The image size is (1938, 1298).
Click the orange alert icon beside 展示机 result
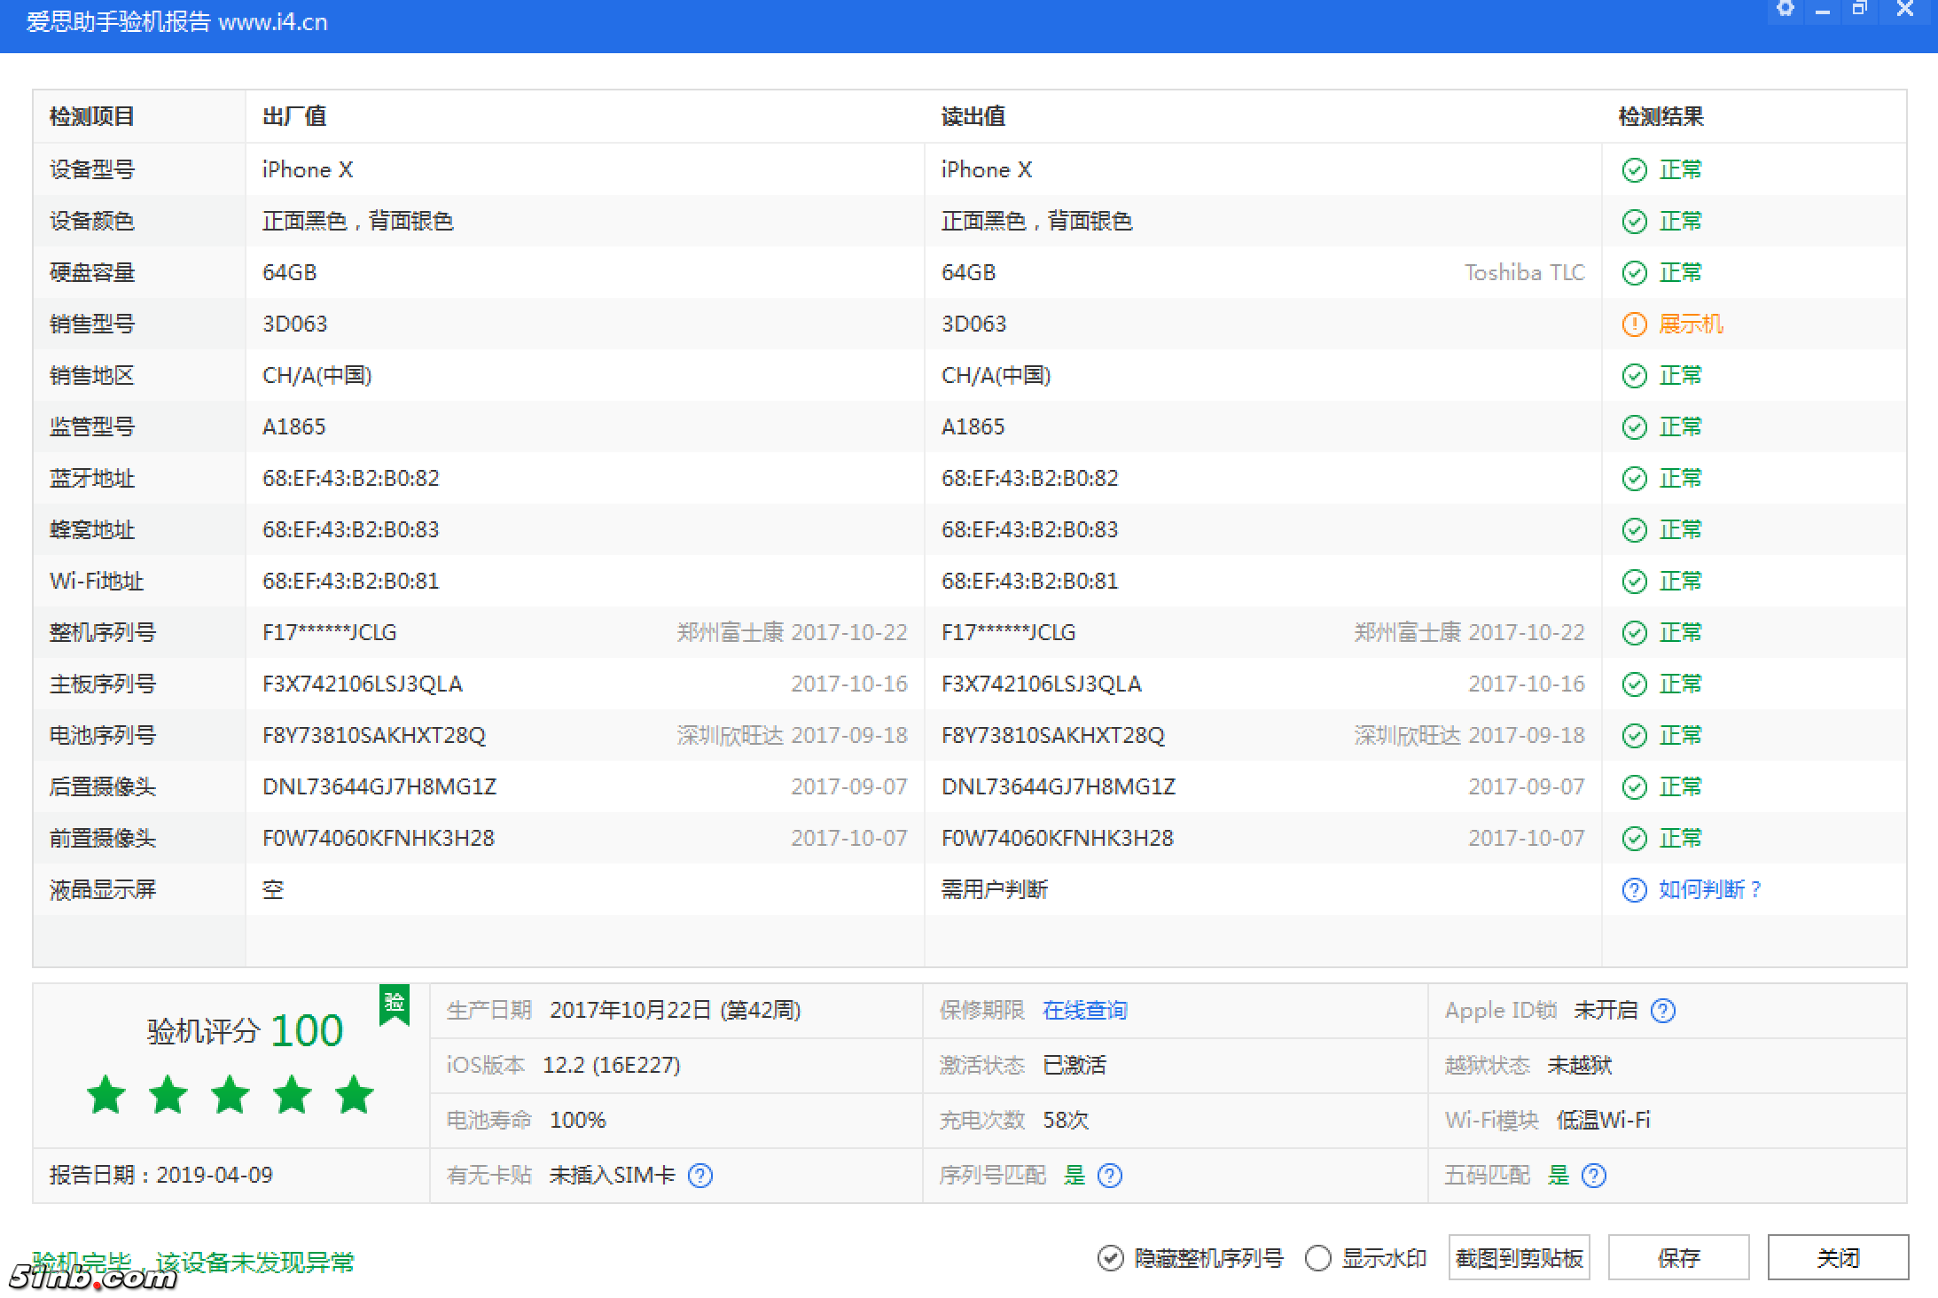[x=1636, y=324]
